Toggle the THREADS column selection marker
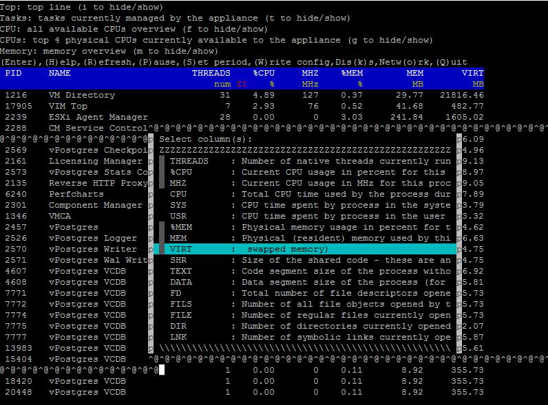The image size is (548, 405). (x=162, y=161)
